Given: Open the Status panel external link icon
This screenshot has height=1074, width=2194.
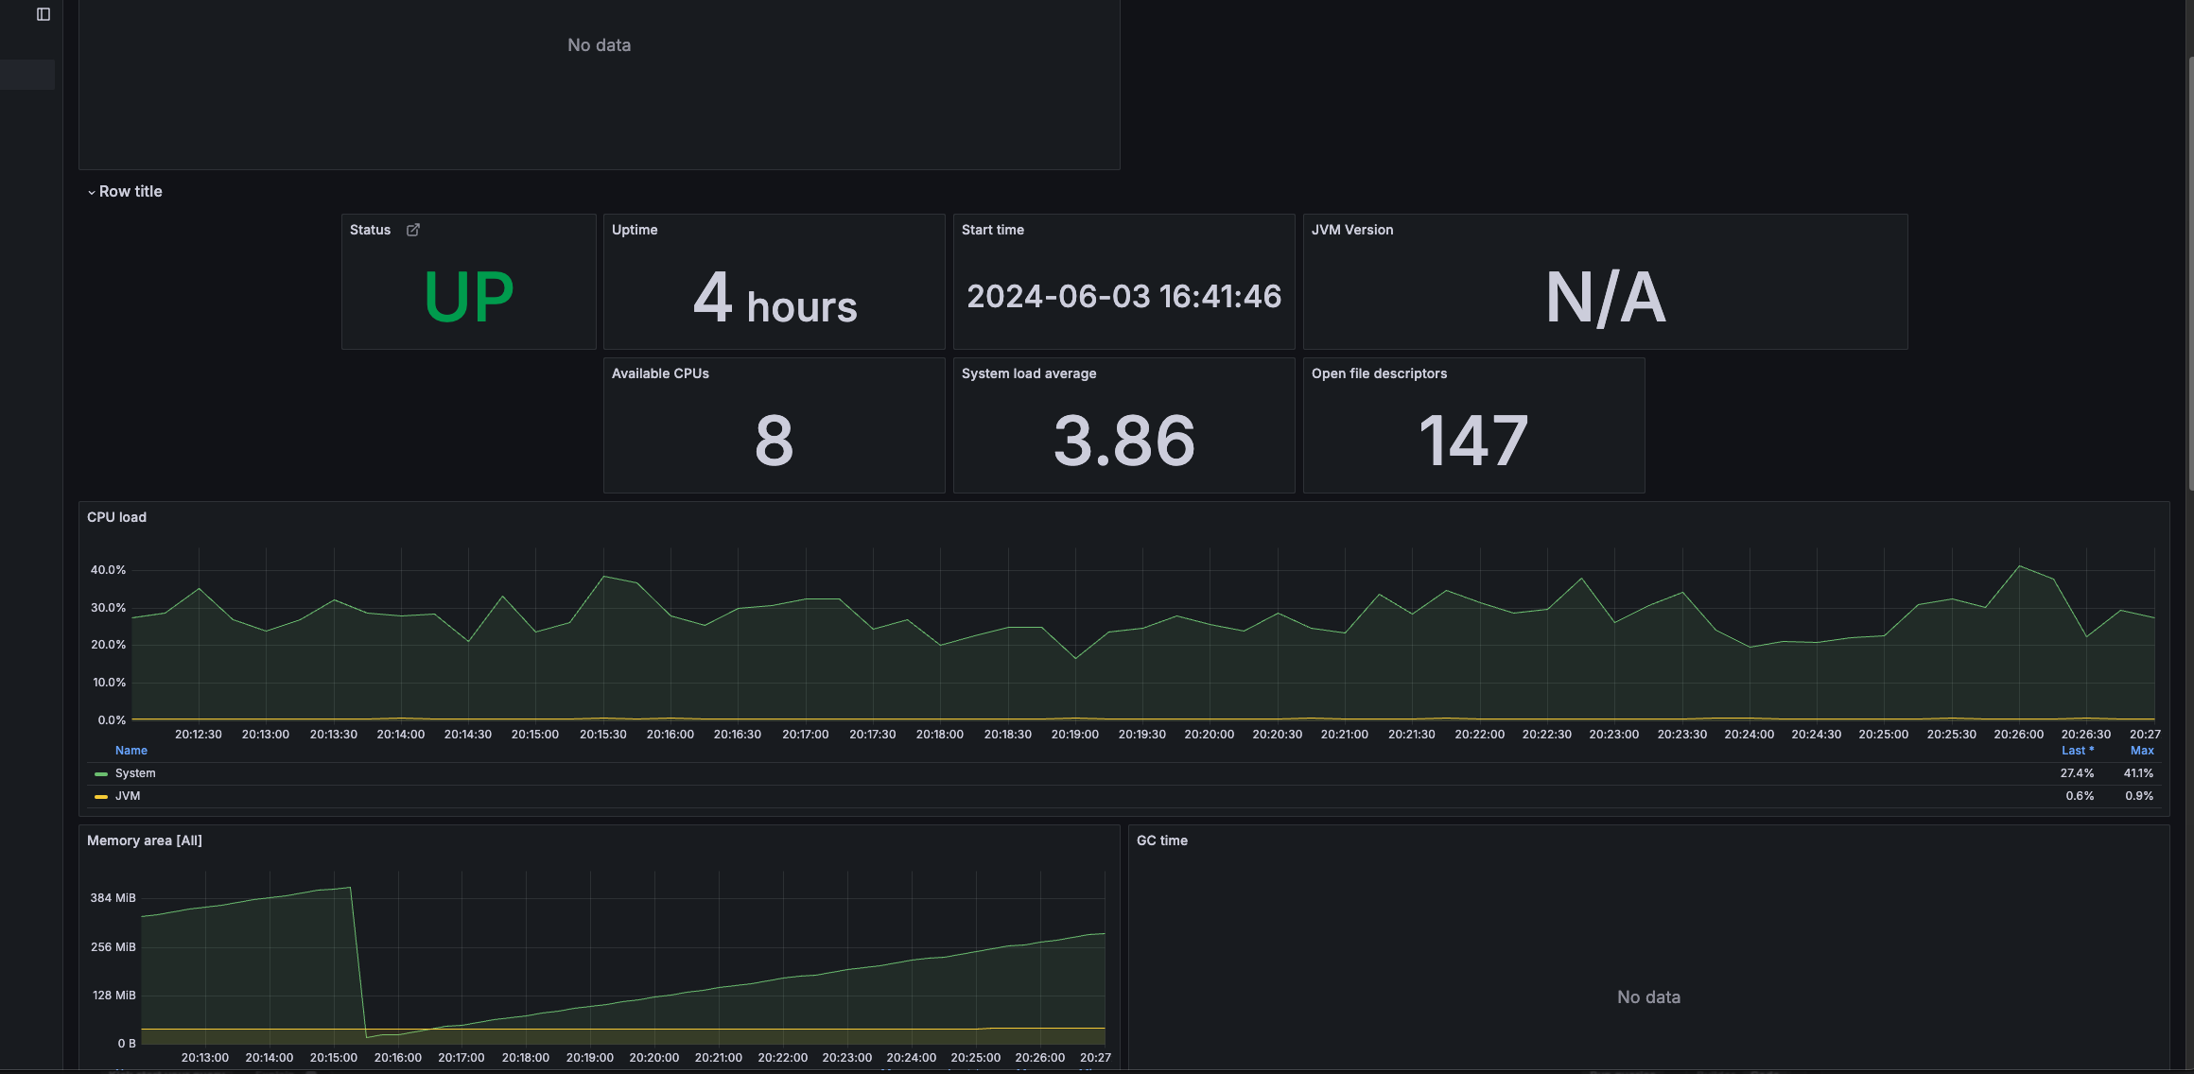Looking at the screenshot, I should point(413,230).
